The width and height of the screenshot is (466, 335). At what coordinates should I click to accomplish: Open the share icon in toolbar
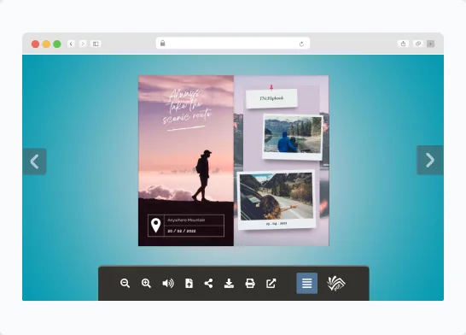pos(208,283)
